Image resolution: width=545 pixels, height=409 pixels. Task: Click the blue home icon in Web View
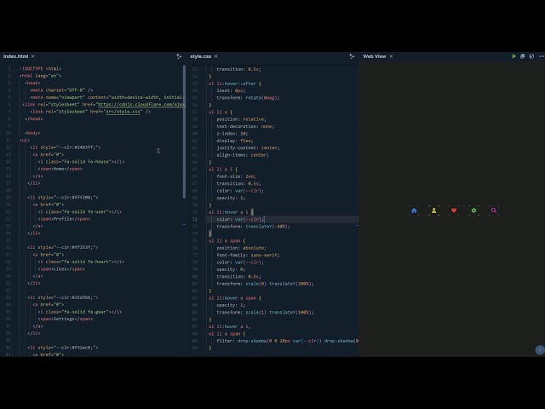point(414,210)
